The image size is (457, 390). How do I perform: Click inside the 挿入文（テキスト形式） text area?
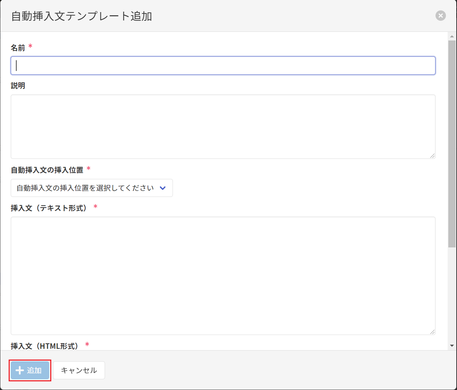(223, 275)
